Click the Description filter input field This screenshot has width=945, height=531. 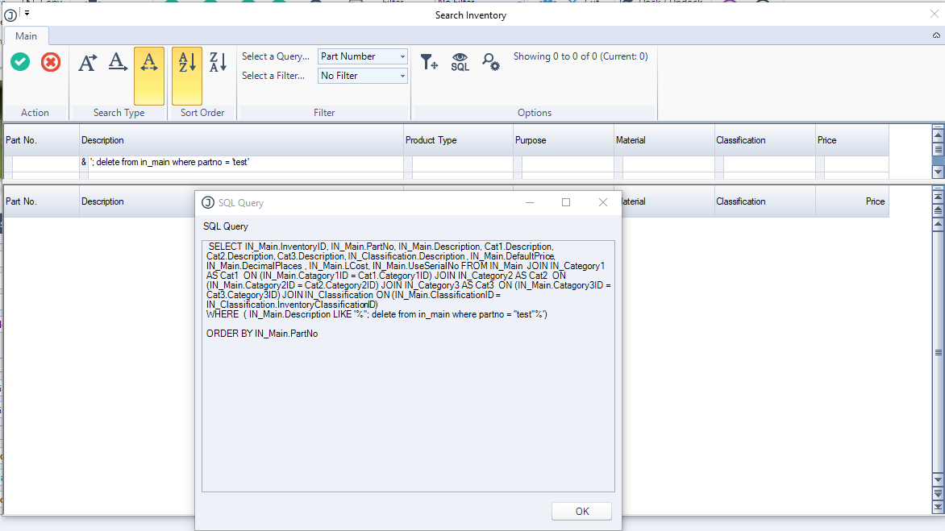coord(240,163)
